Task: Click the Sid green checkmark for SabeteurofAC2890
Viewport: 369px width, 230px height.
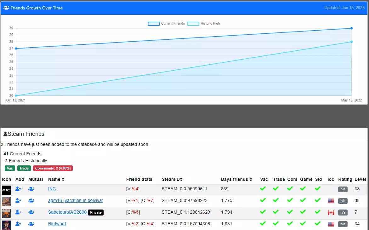Action: [318, 212]
